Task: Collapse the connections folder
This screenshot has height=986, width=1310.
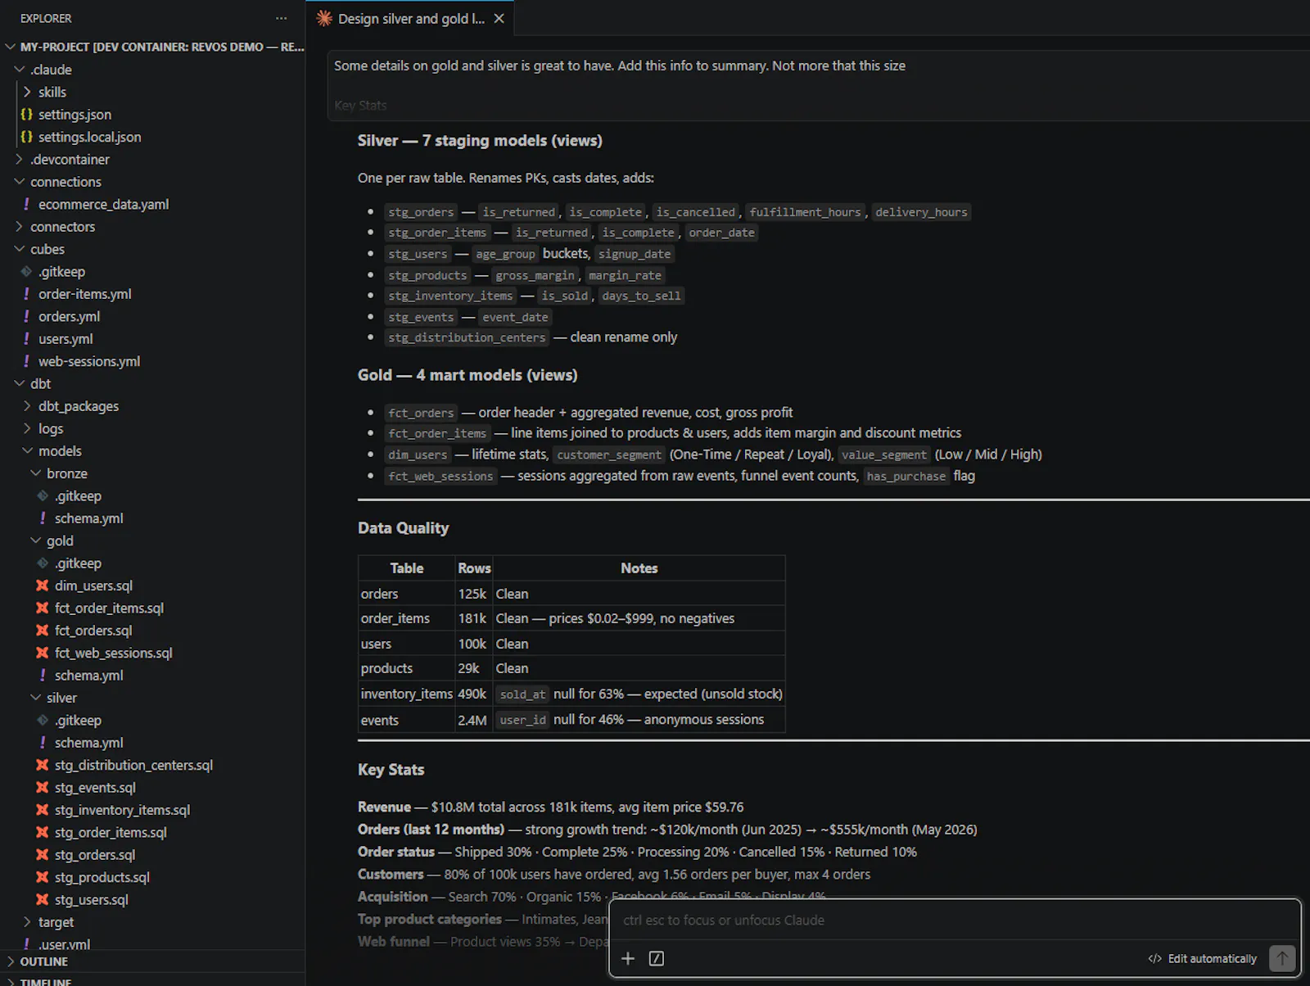Action: click(20, 182)
